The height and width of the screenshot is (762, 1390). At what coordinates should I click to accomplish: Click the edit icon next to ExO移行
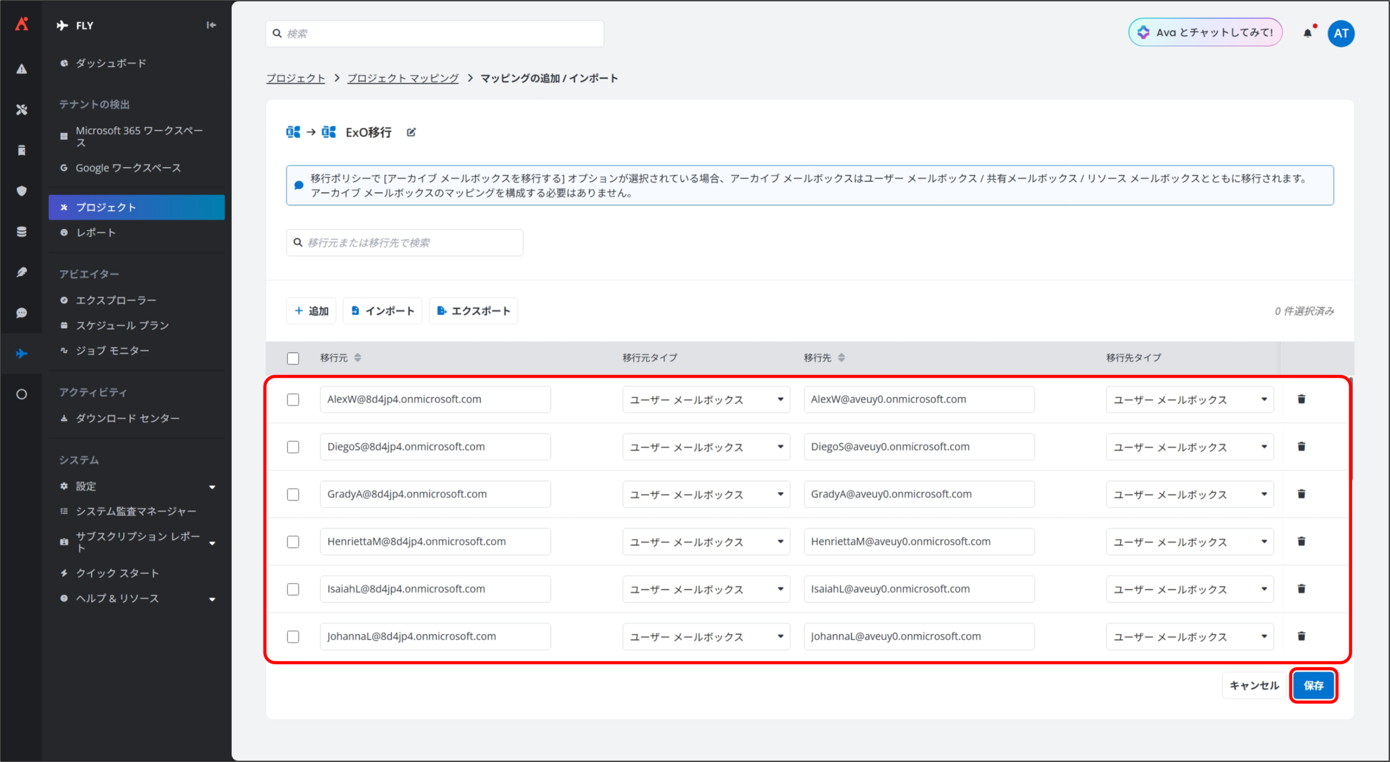[411, 132]
